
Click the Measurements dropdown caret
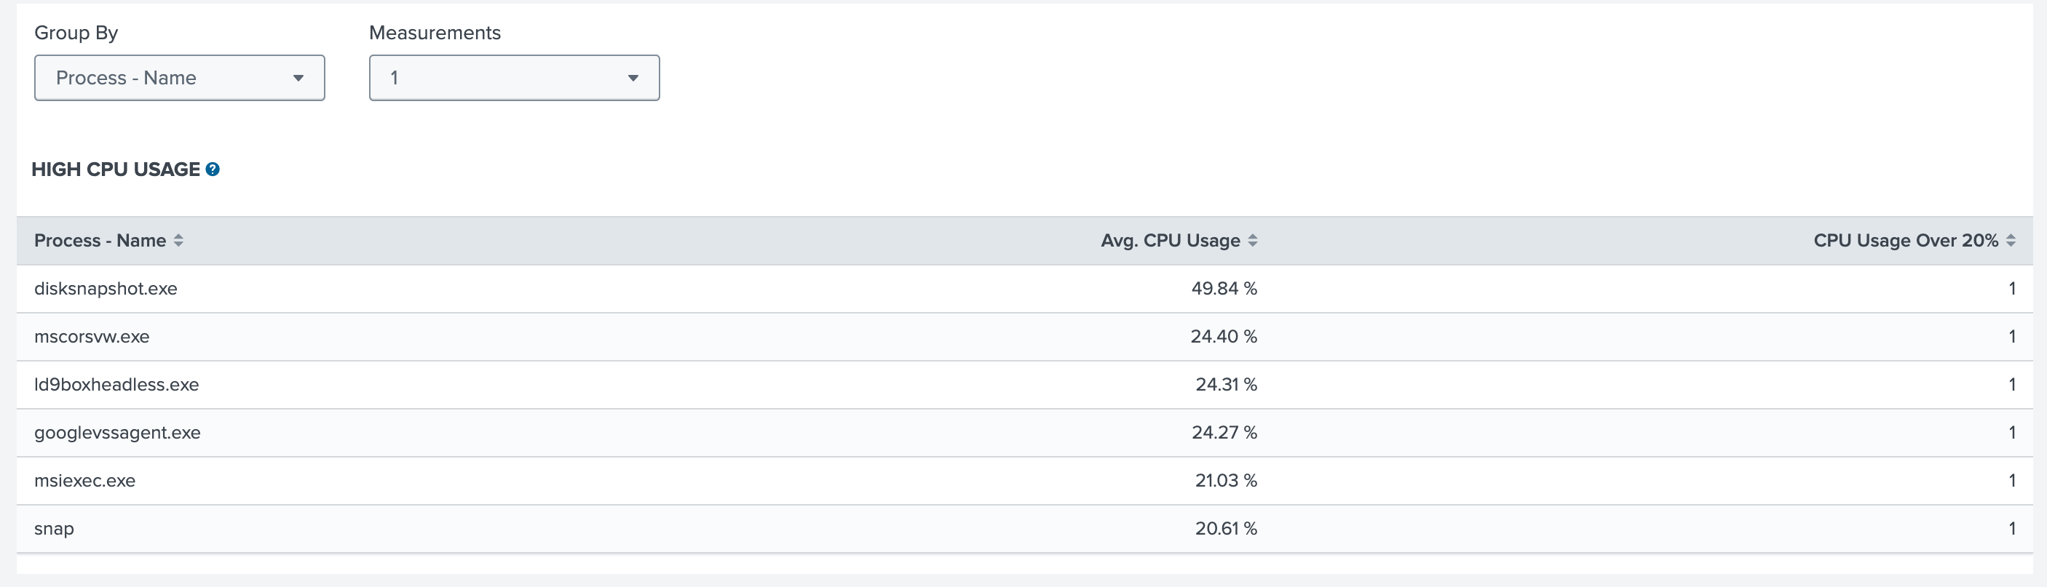pos(633,78)
